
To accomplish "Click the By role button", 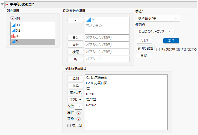I will [x=75, y=59].
